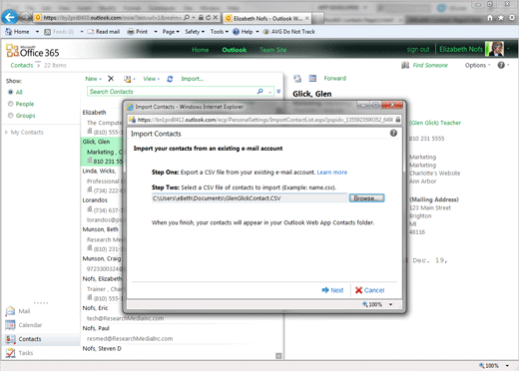Click the Contacts breadcrumb link
This screenshot has width=519, height=371.
click(22, 65)
